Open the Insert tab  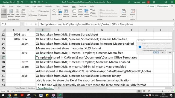point(19,6)
